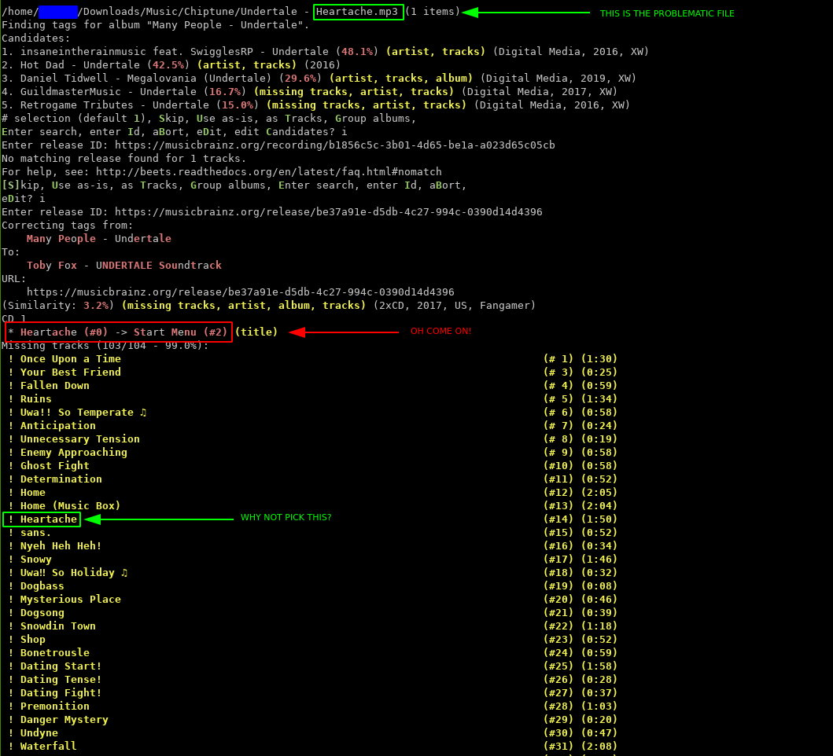Click the missing track 'Determination'
Image resolution: width=833 pixels, height=756 pixels.
click(x=61, y=479)
